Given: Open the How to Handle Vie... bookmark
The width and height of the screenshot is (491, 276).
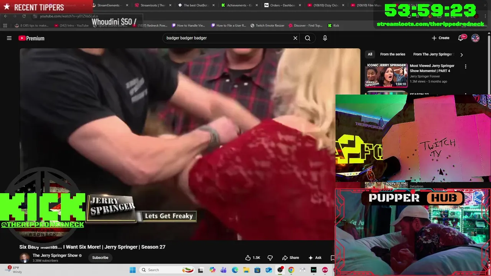Looking at the screenshot, I should [x=188, y=25].
